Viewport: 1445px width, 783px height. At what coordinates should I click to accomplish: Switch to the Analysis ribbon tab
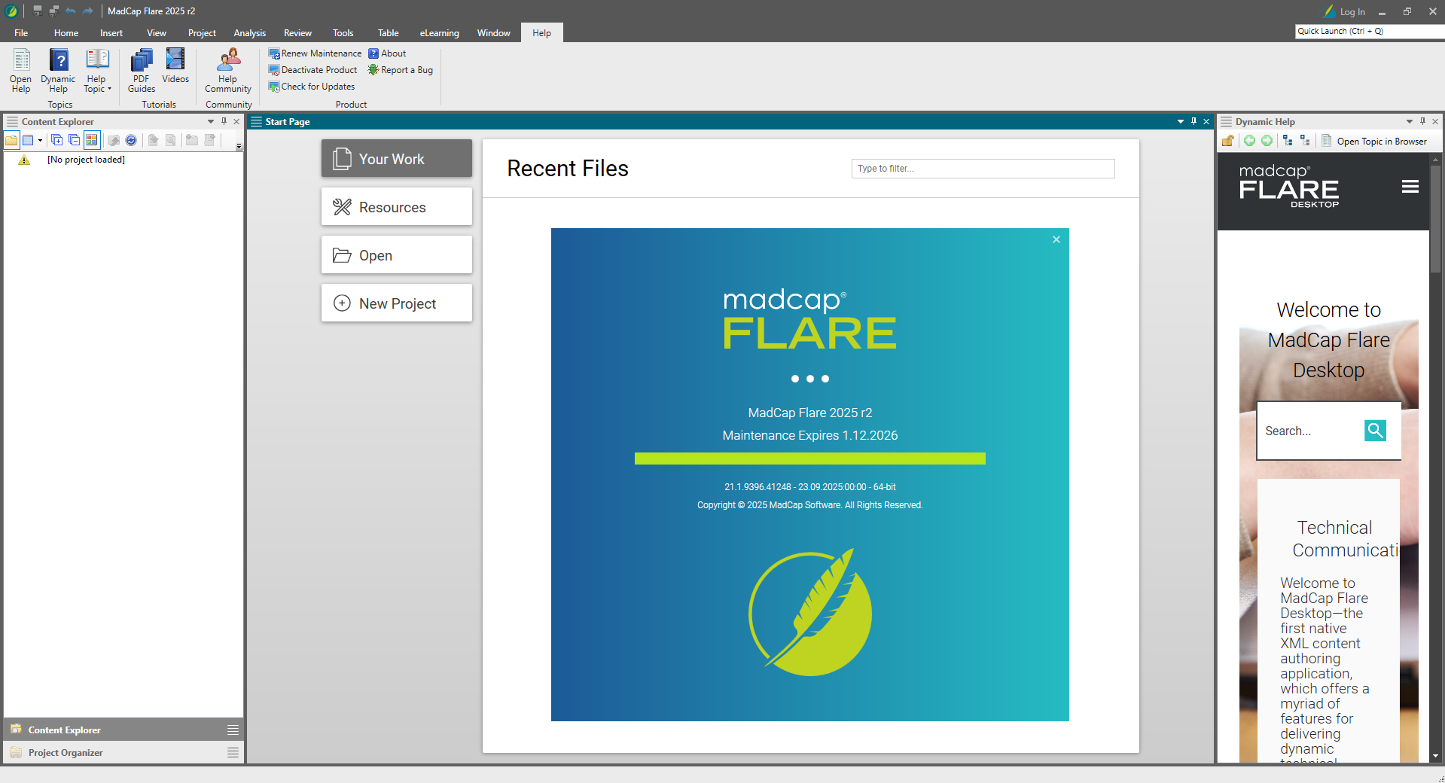pyautogui.click(x=249, y=33)
